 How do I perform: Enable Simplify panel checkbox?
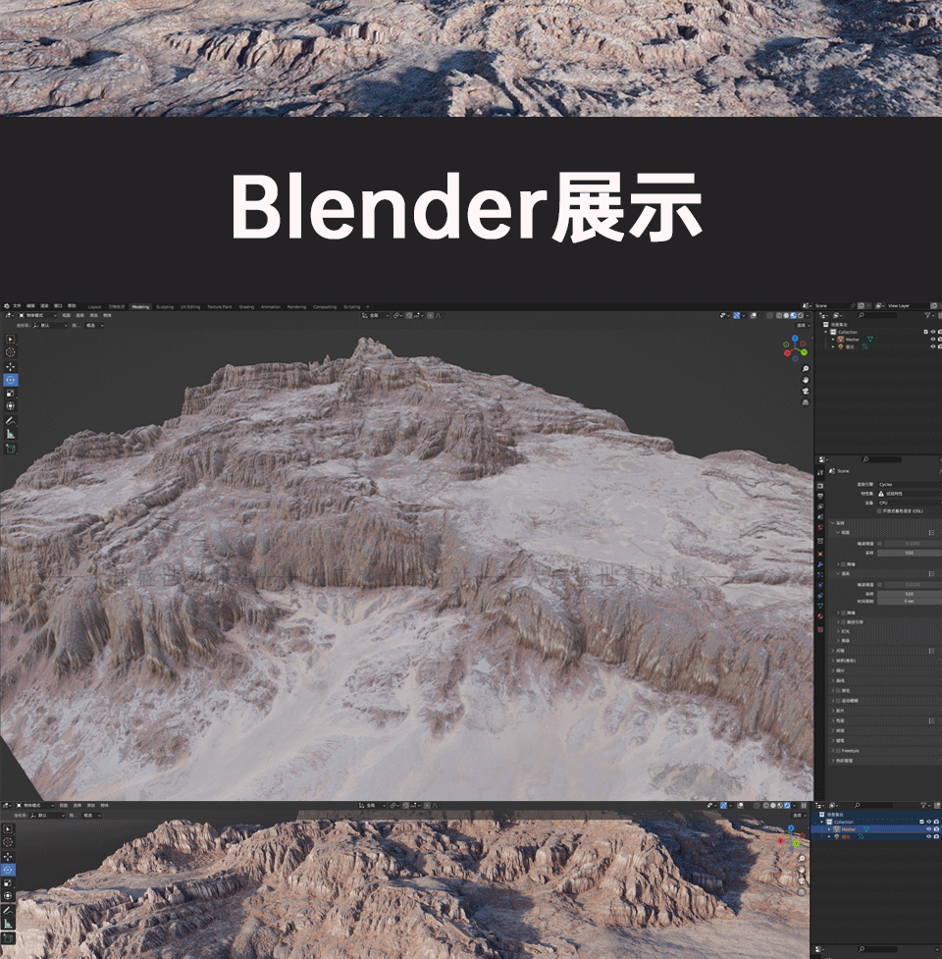[839, 690]
